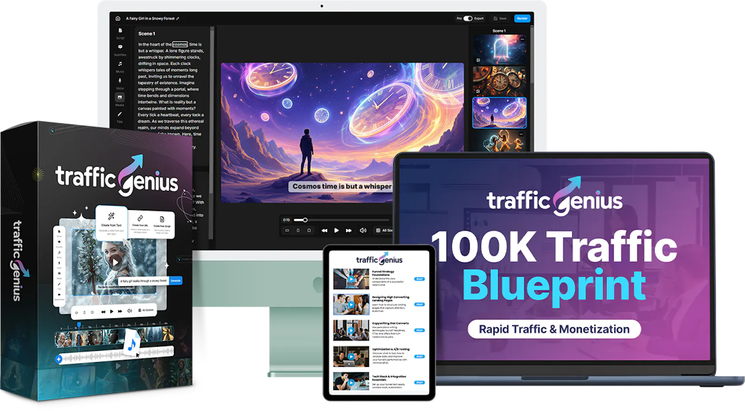Click the rewind button in the box player bar
This screenshot has width=745, height=411.
103,311
